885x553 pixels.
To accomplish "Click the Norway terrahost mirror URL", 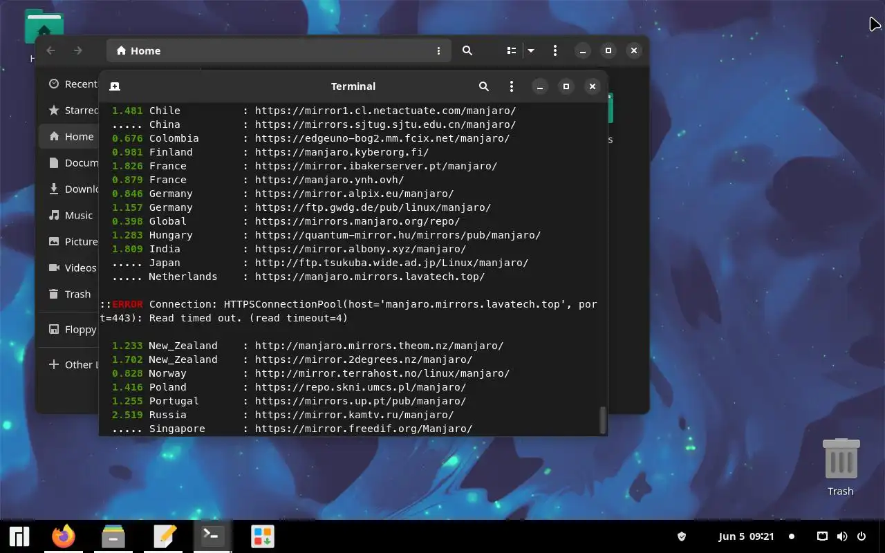I will 382,373.
